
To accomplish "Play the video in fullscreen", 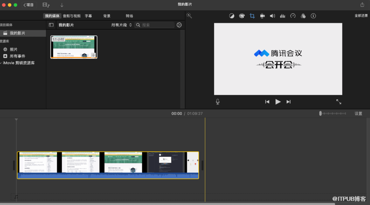I will coord(338,102).
